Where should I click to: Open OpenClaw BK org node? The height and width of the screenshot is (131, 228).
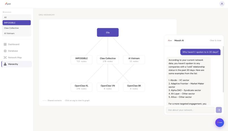coord(134,87)
